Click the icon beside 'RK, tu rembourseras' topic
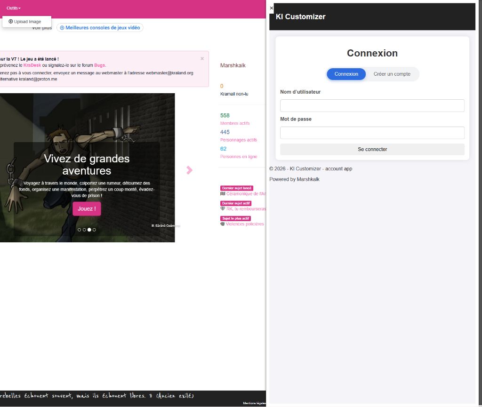The height and width of the screenshot is (407, 482). [223, 208]
